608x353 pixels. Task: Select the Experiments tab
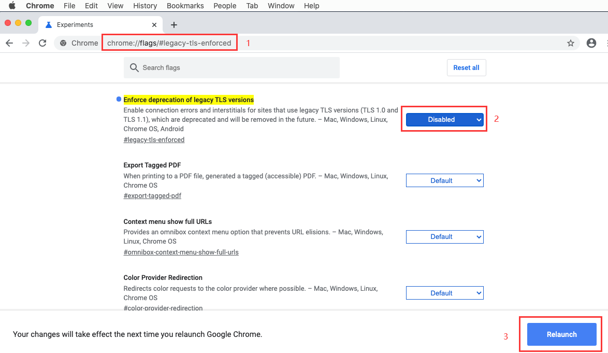93,25
